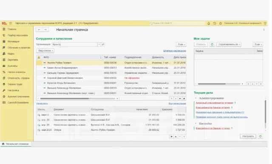Click help mark beside Классификатор банков under Настройка
The height and width of the screenshot is (164, 272).
click(x=232, y=128)
